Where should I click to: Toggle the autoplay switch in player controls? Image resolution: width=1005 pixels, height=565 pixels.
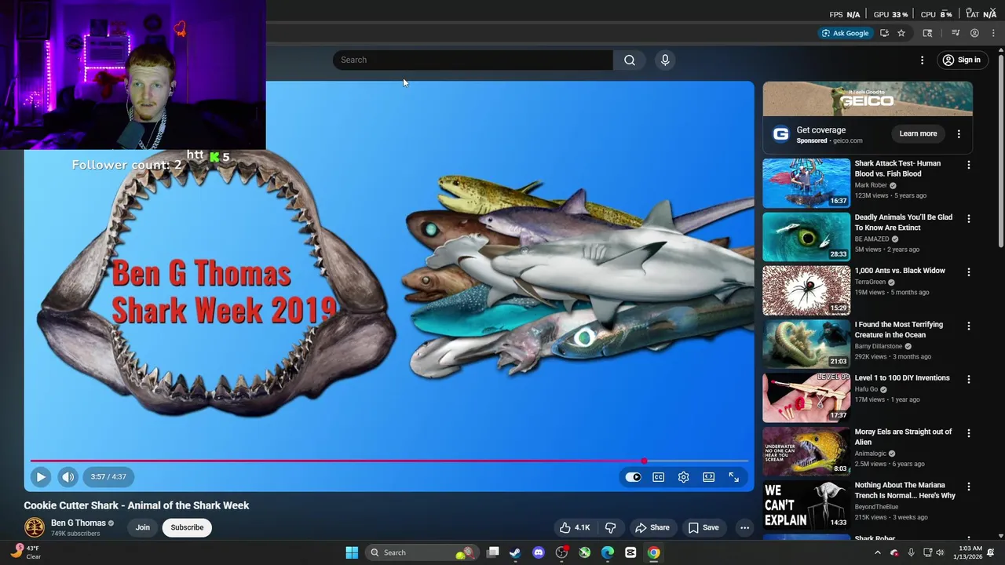point(633,477)
